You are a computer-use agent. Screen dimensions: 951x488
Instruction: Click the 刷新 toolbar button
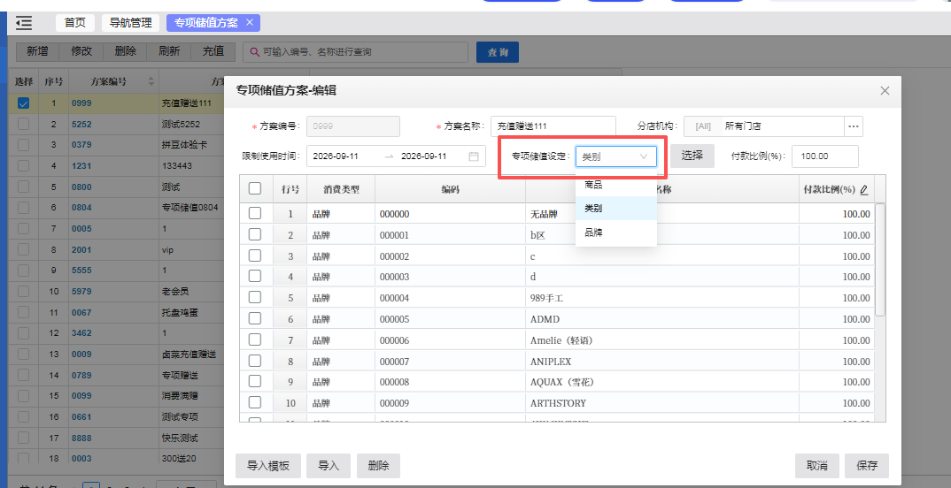[x=169, y=51]
